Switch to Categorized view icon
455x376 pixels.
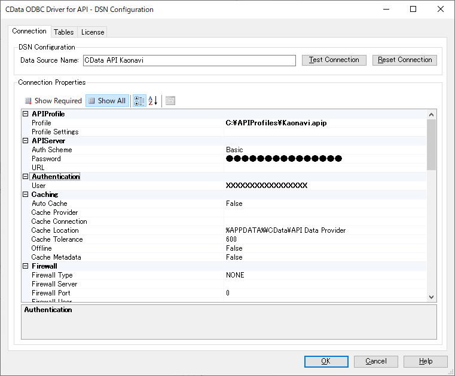point(139,101)
